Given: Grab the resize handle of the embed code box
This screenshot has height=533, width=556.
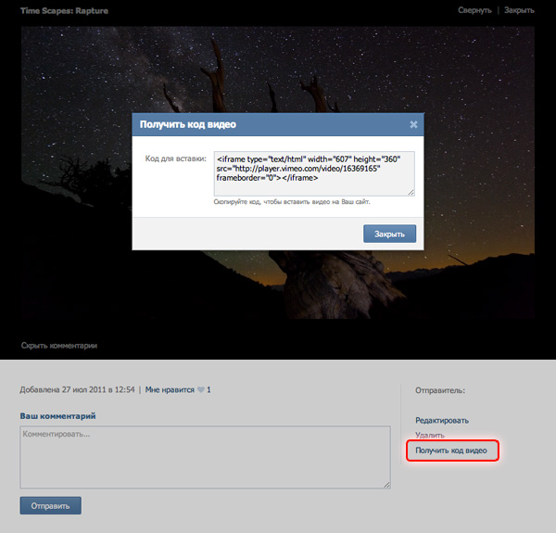Looking at the screenshot, I should coord(411,192).
